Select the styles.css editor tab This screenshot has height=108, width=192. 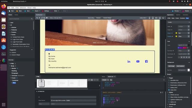point(111,77)
